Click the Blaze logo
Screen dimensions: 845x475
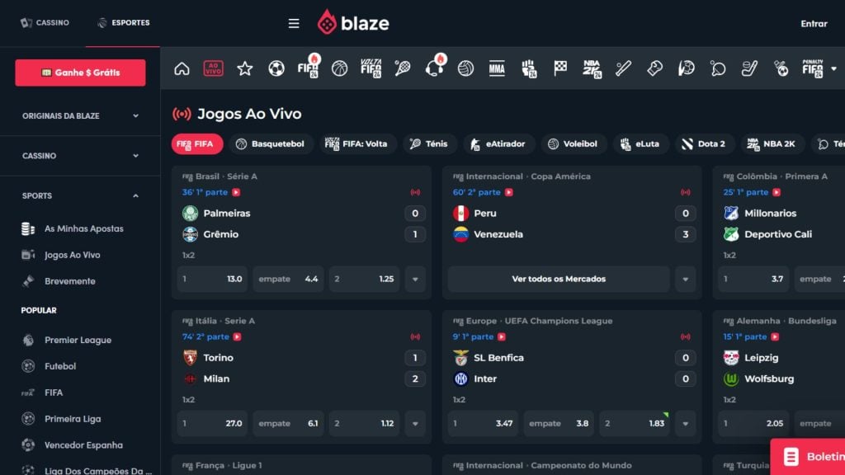[x=353, y=22]
